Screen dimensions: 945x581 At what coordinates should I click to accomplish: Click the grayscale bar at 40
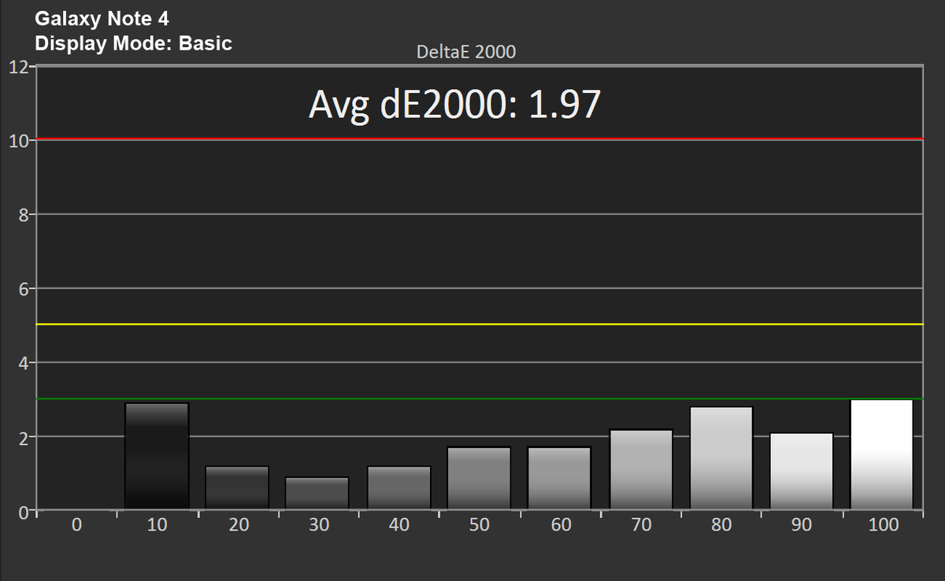[x=398, y=487]
